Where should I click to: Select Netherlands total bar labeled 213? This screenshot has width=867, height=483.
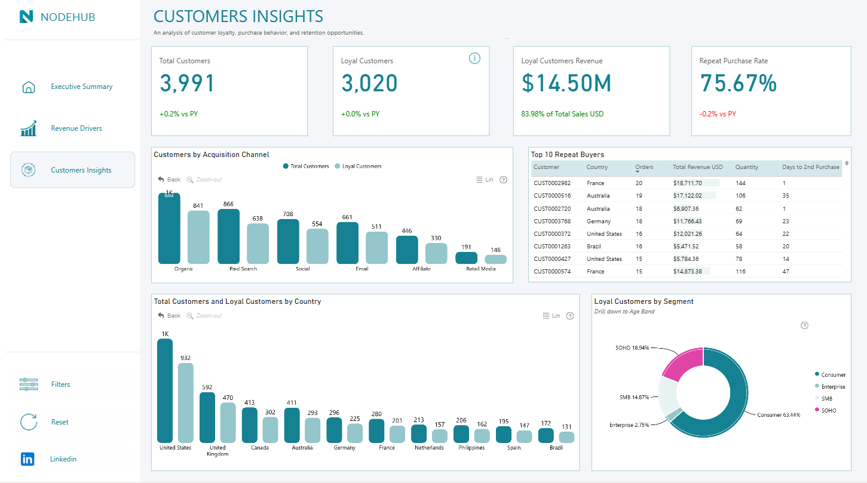pyautogui.click(x=419, y=434)
